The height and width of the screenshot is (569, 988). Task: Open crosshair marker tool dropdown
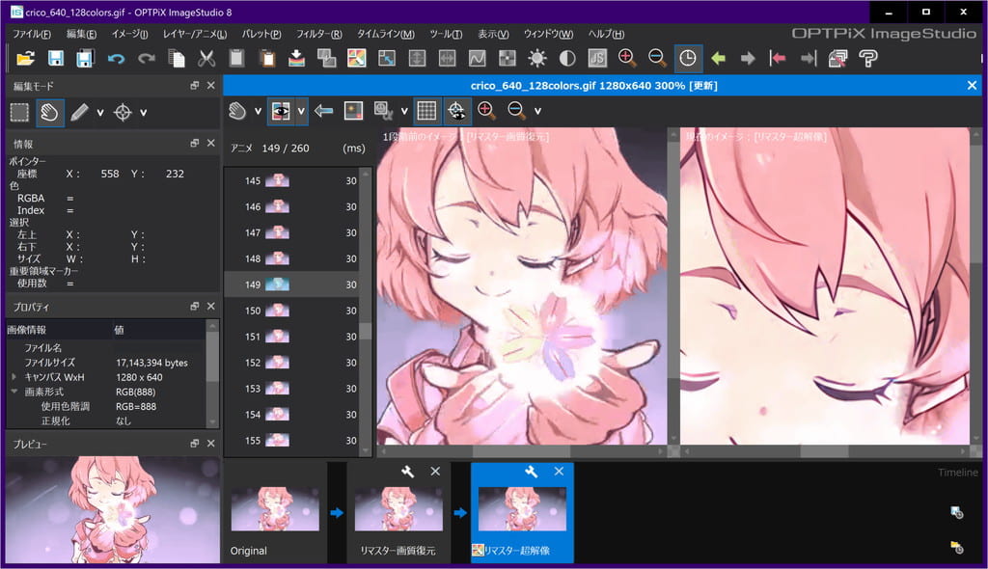[144, 113]
